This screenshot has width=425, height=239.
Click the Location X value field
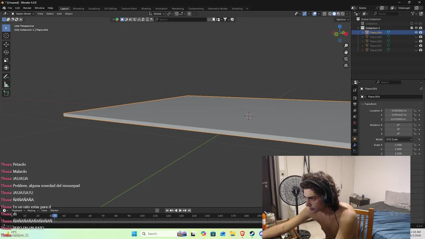pyautogui.click(x=398, y=111)
